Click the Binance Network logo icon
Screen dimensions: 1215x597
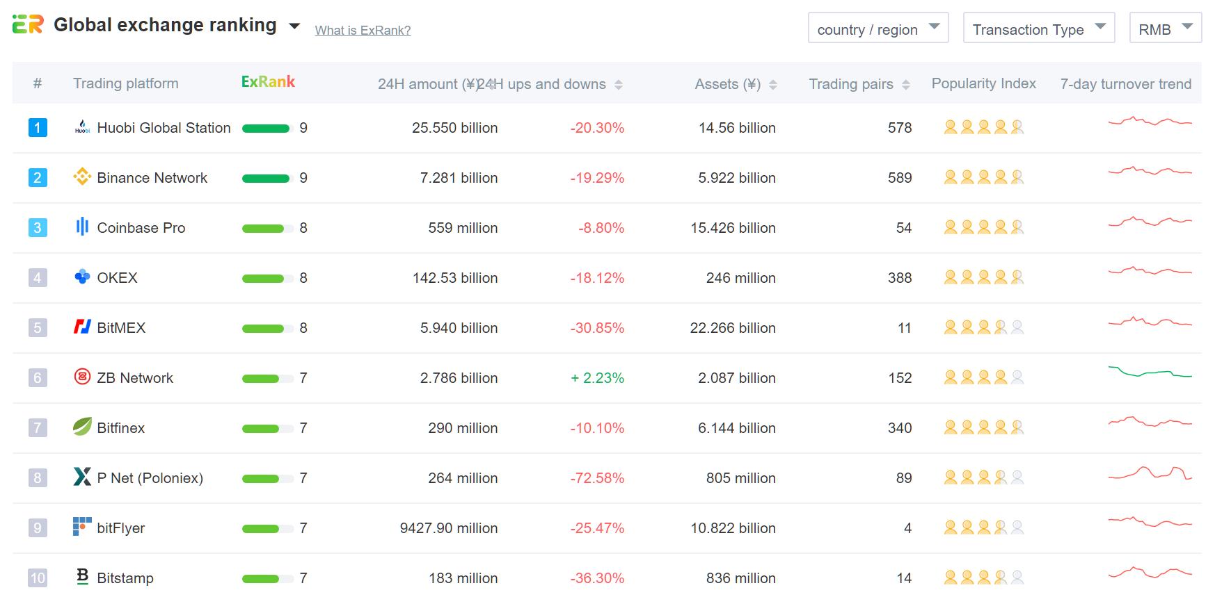(82, 177)
